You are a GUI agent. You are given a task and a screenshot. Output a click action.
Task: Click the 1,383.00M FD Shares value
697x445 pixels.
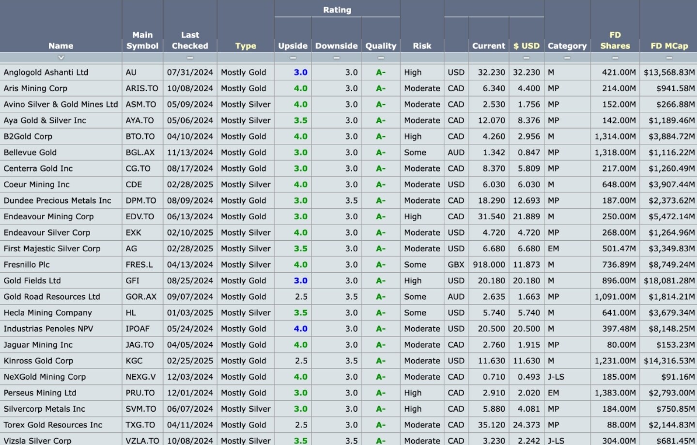click(615, 393)
